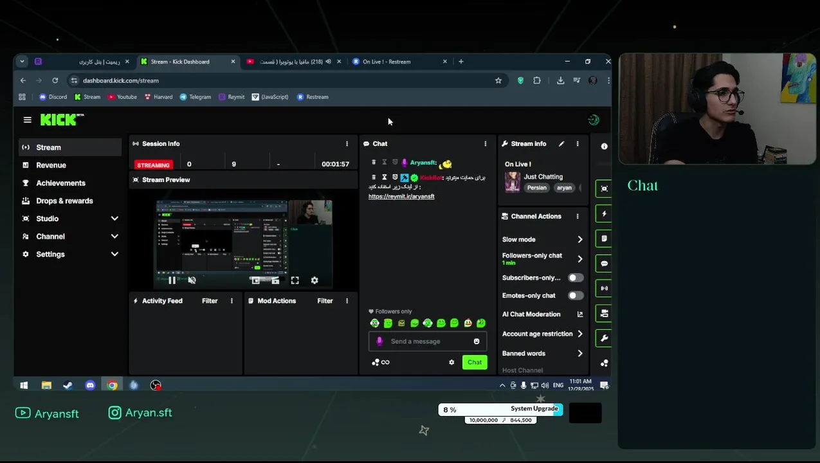Edit stream info with the pencil icon

(x=561, y=144)
